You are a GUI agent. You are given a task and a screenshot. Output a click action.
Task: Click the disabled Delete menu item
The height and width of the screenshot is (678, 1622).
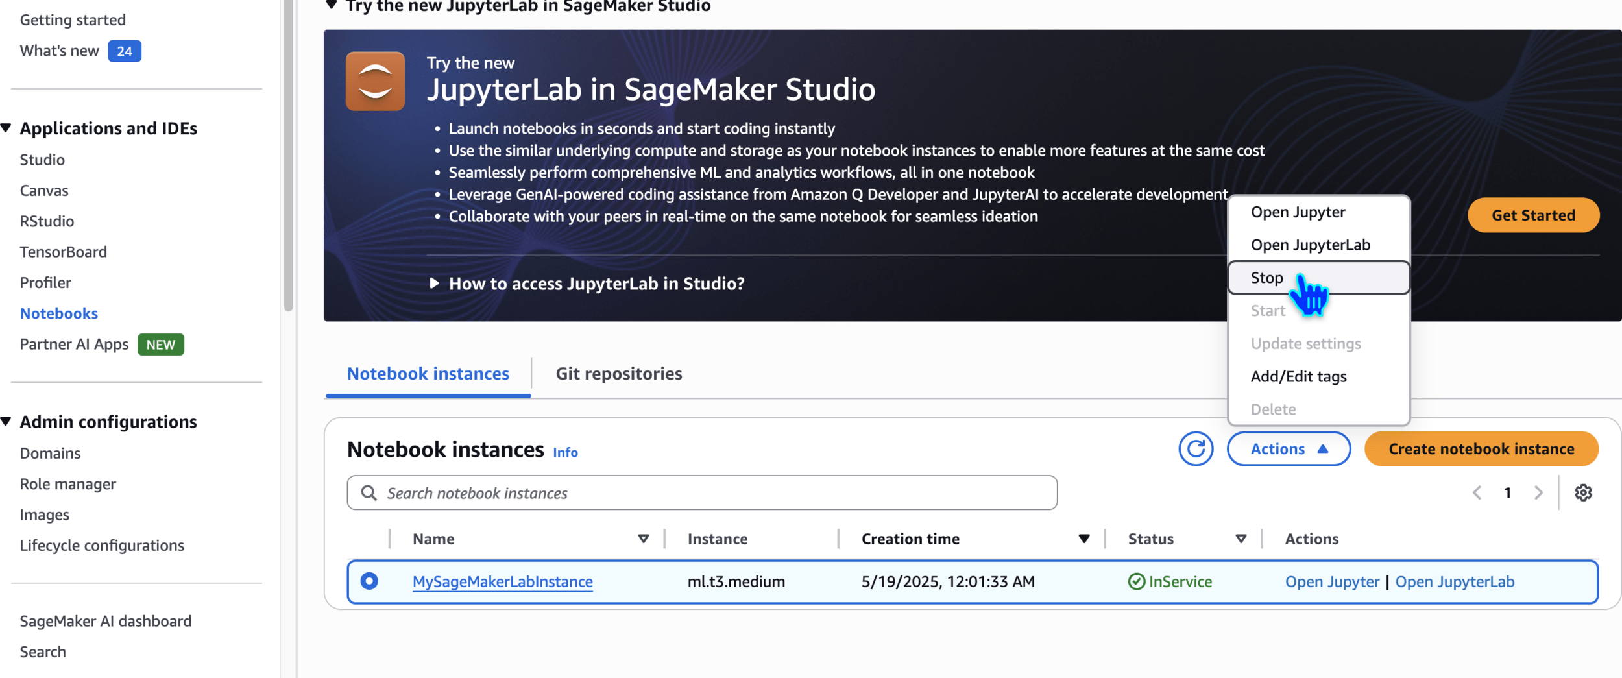1319,409
